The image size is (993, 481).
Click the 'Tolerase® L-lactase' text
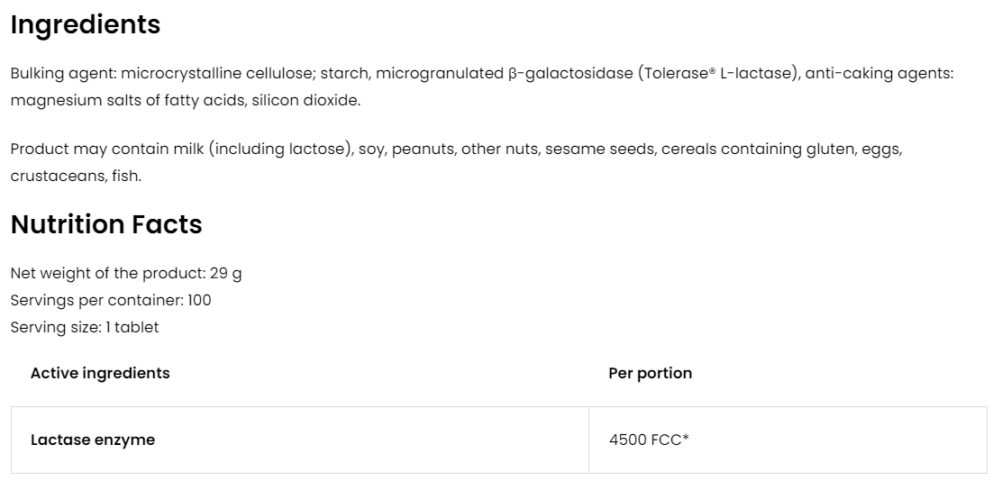coord(717,73)
